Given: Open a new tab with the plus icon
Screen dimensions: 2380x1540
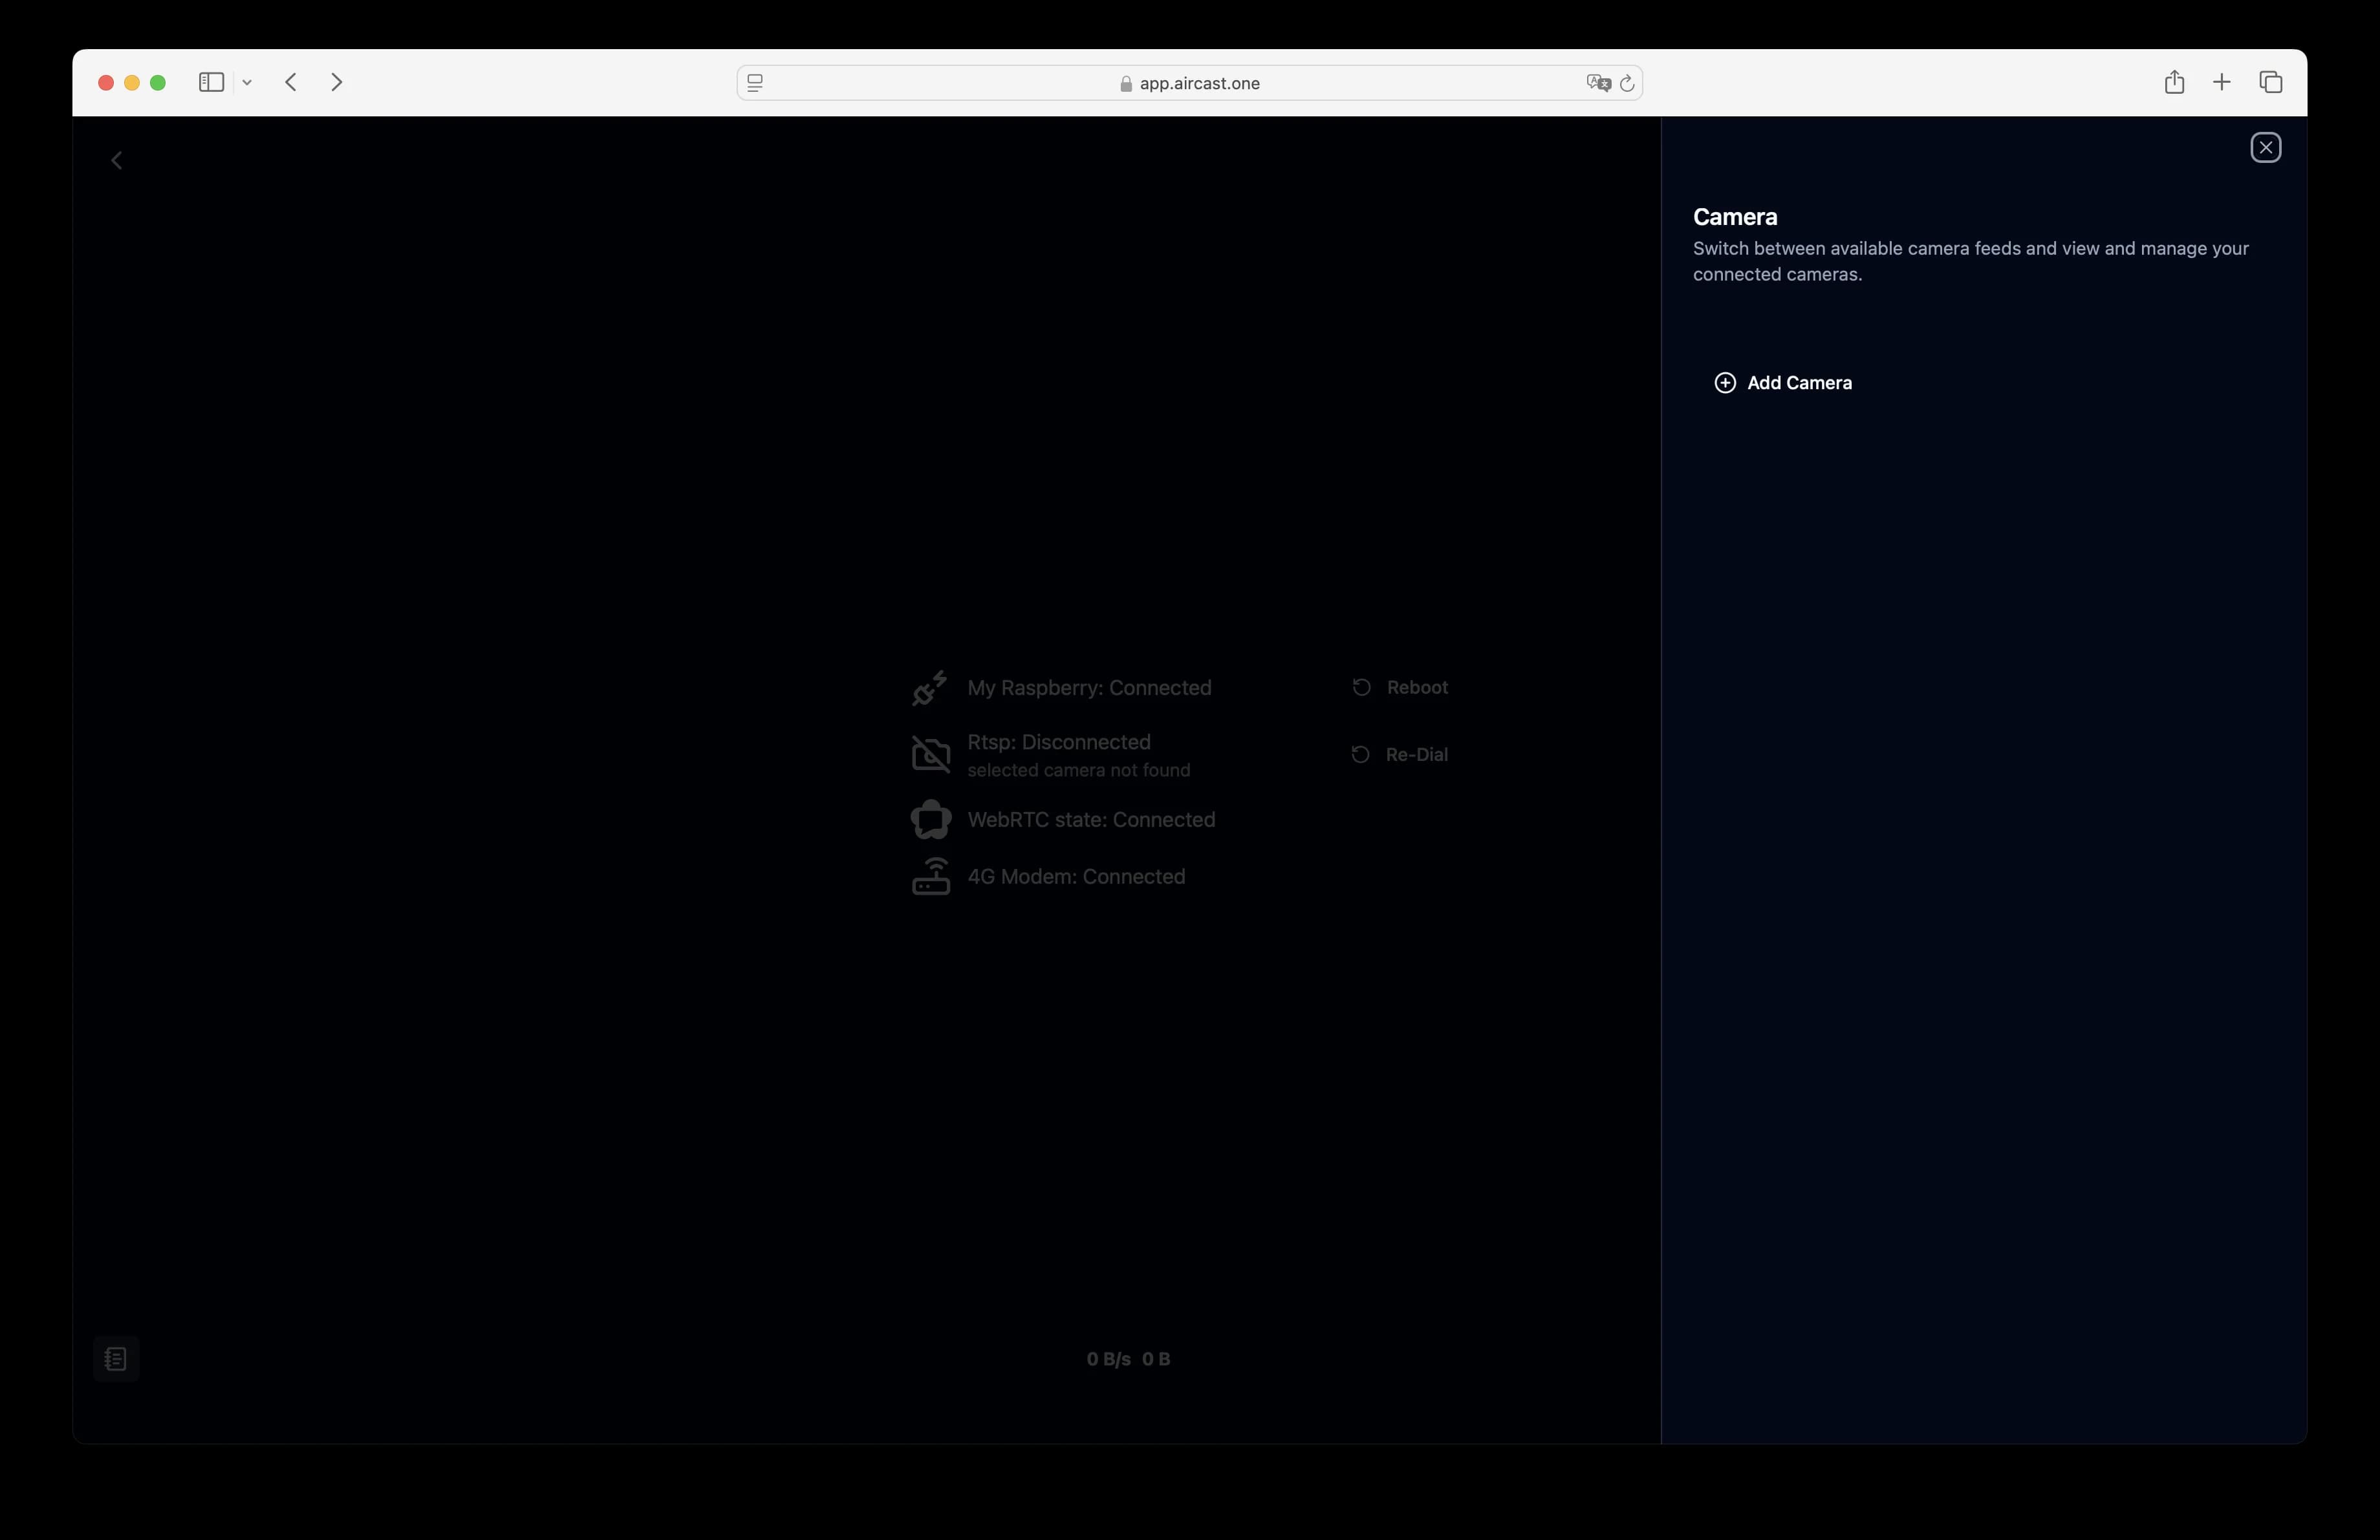Looking at the screenshot, I should tap(2222, 82).
